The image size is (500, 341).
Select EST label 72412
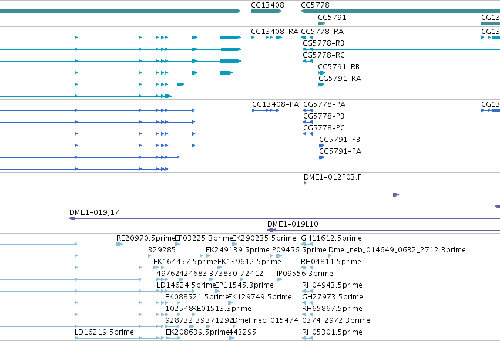click(x=252, y=274)
